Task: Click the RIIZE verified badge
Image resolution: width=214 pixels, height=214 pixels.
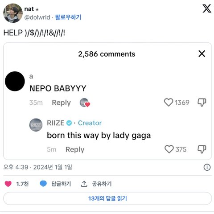Action: point(69,123)
